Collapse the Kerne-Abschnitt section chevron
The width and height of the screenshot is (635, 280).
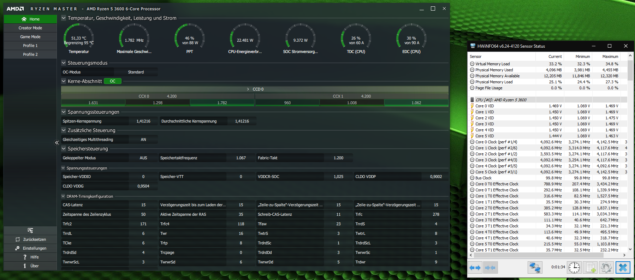pyautogui.click(x=64, y=81)
